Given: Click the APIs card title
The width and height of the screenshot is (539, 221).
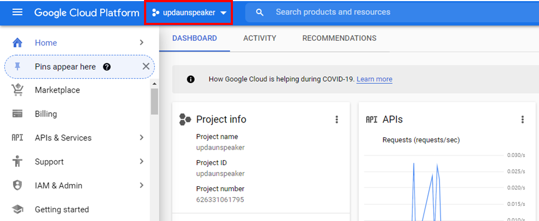Looking at the screenshot, I should pos(393,119).
